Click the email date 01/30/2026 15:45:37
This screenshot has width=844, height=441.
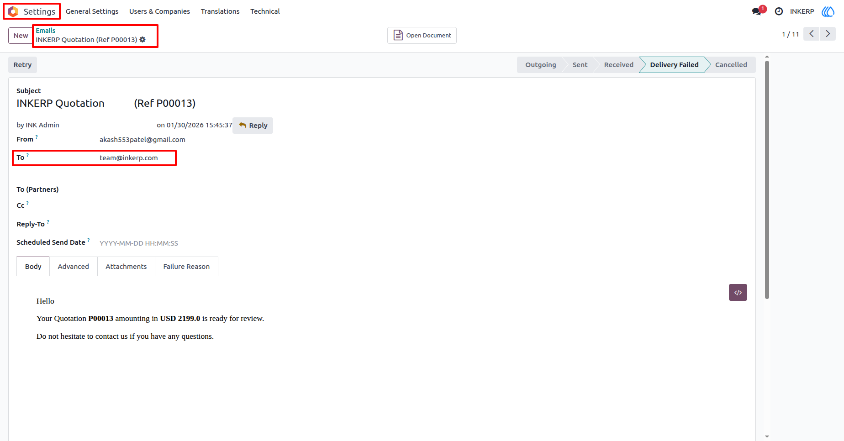[x=199, y=125]
